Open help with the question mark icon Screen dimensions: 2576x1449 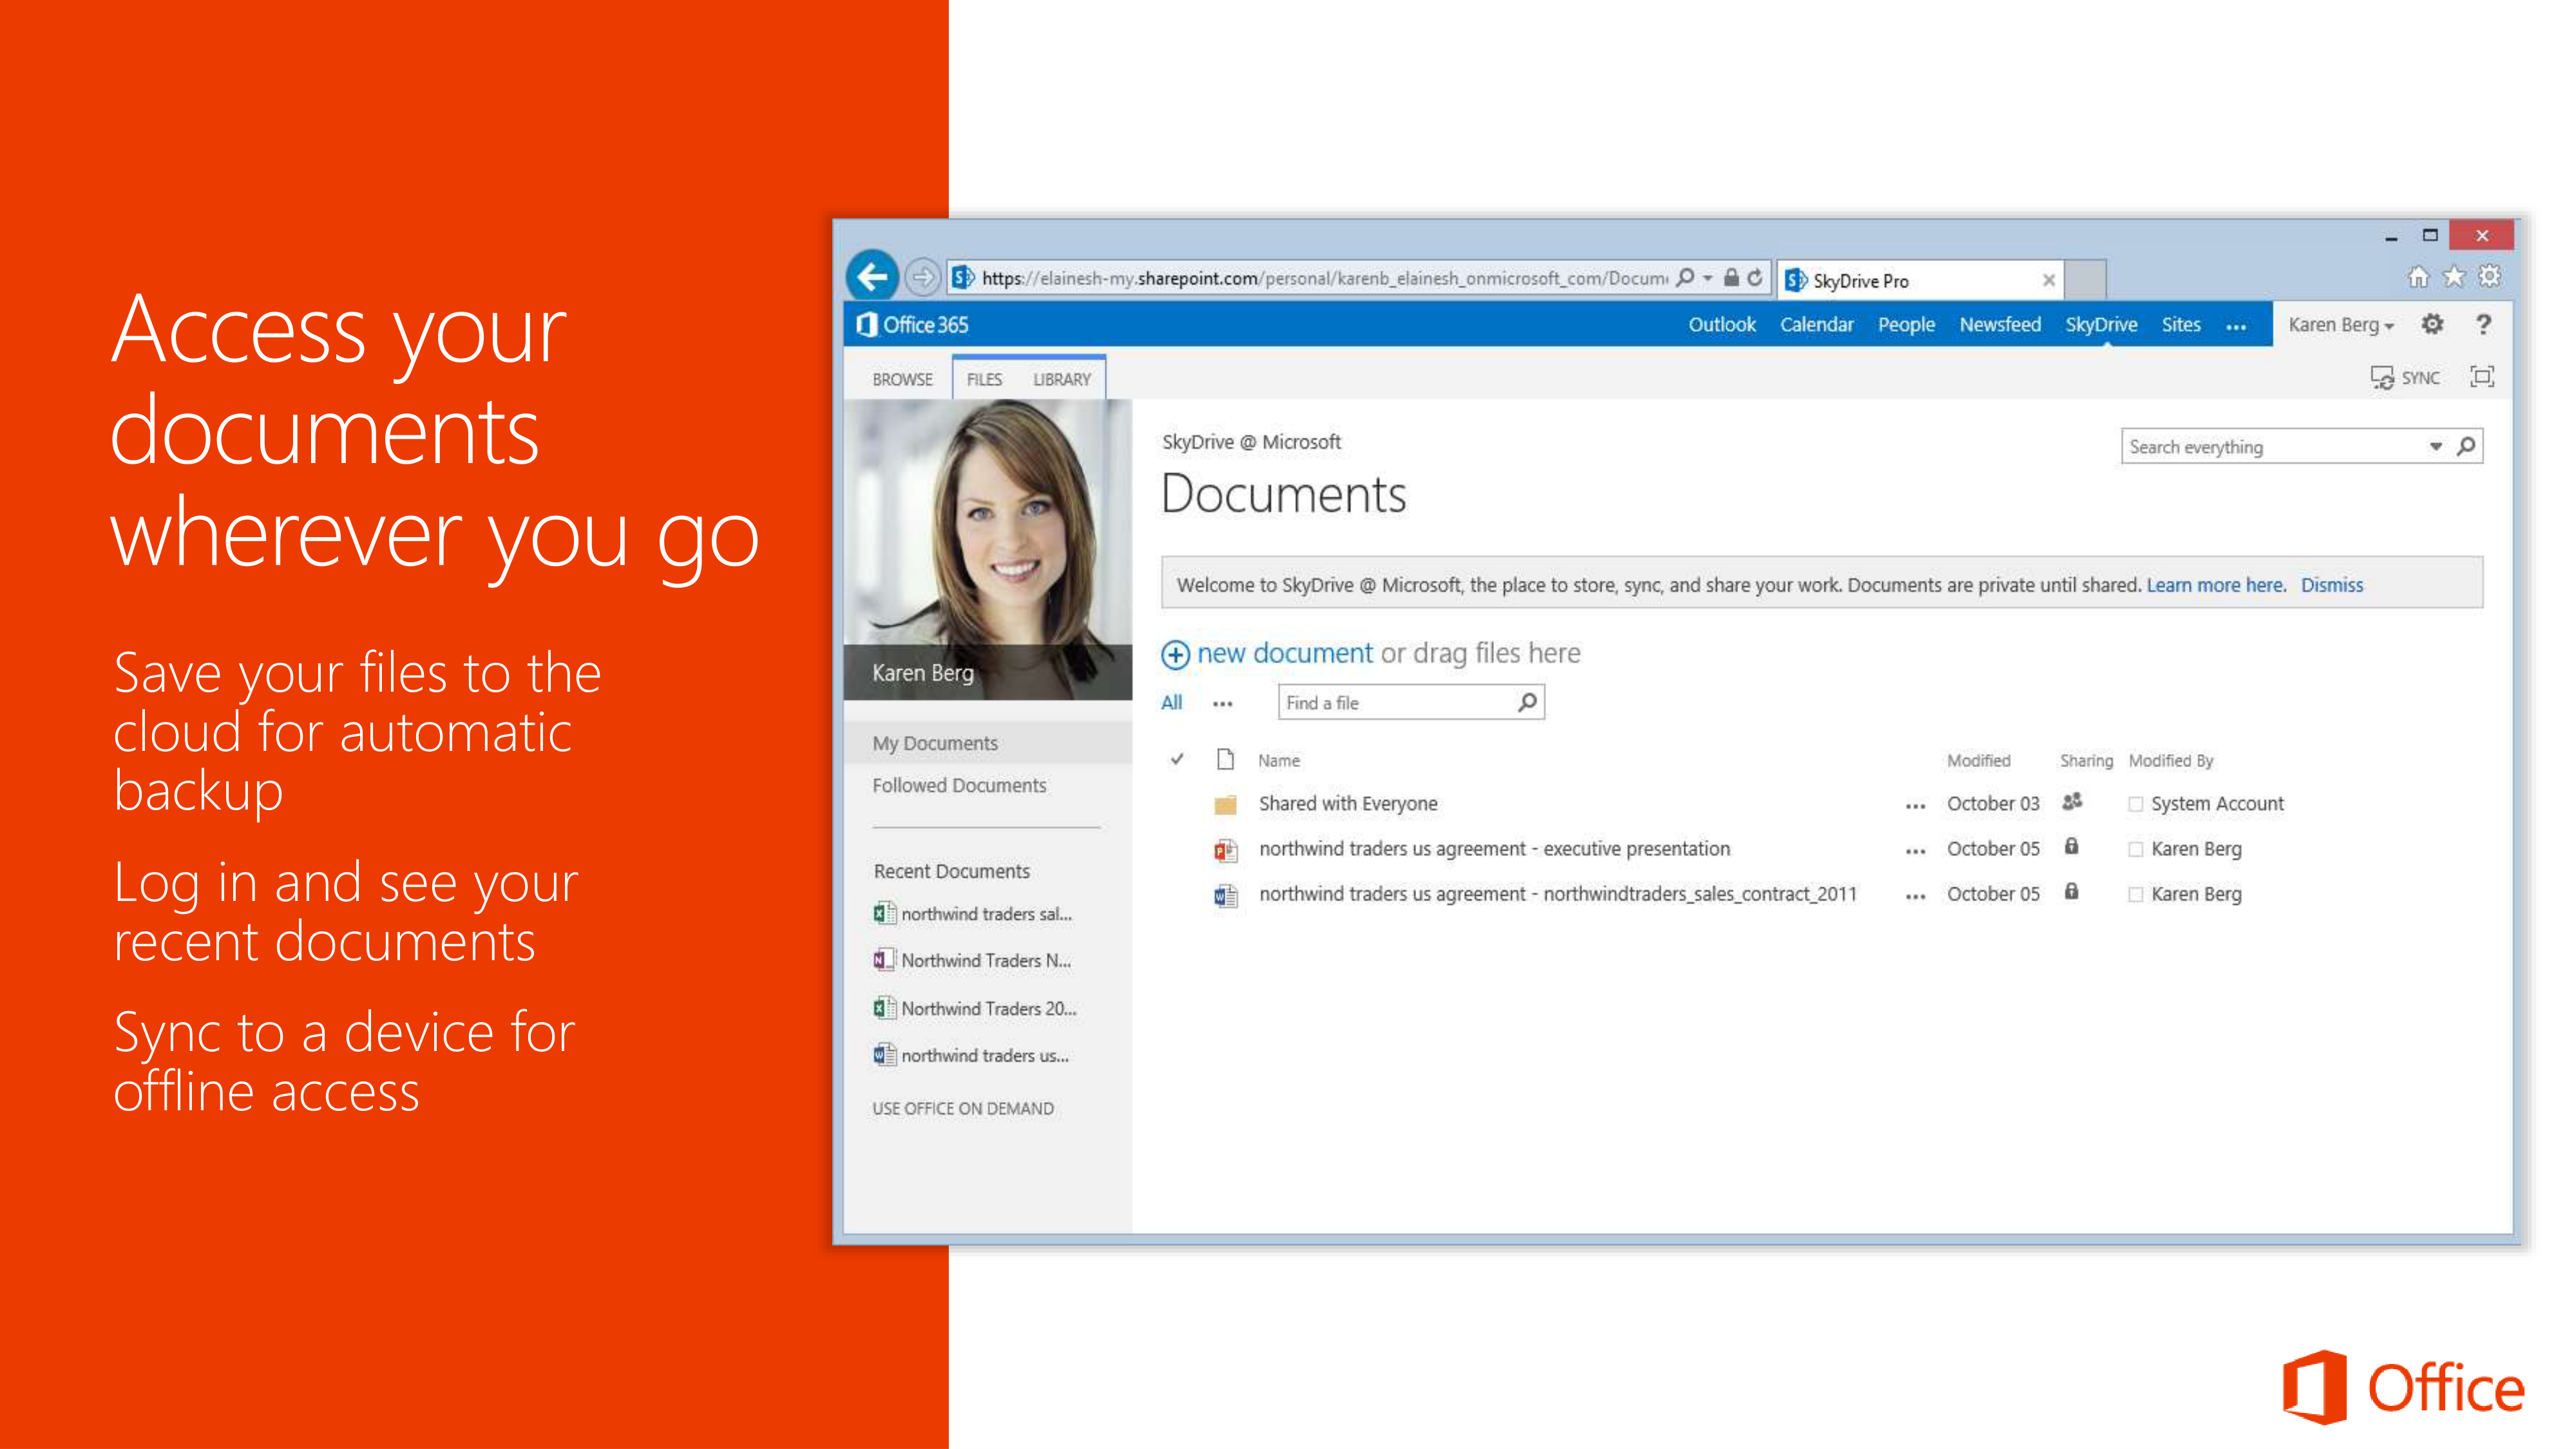tap(2484, 324)
